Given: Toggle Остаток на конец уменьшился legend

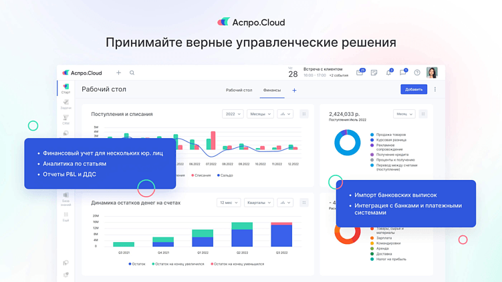Looking at the screenshot, I should (237, 264).
